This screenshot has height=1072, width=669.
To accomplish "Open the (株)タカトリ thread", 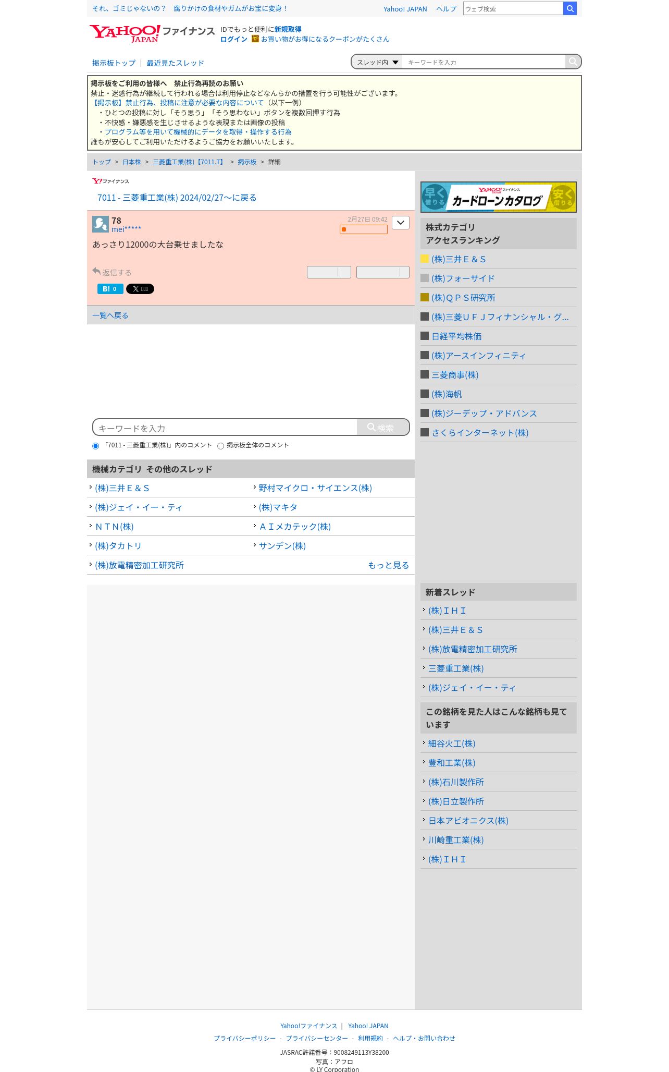I will click(x=118, y=546).
